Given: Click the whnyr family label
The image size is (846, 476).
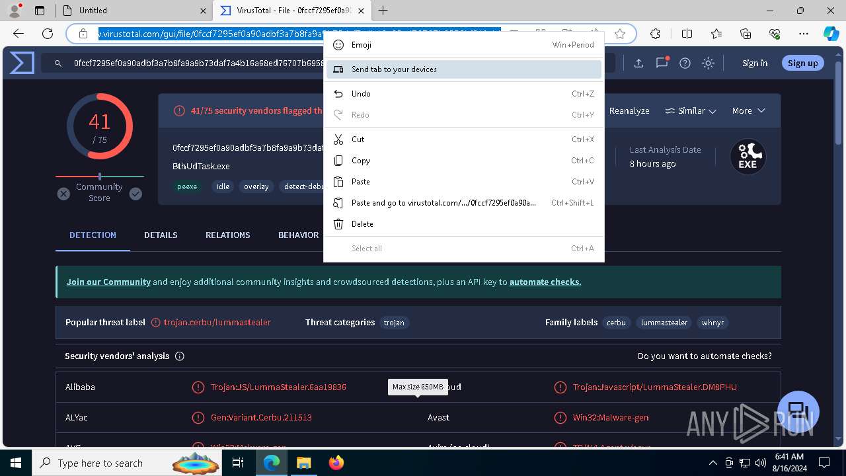Looking at the screenshot, I should tap(712, 323).
